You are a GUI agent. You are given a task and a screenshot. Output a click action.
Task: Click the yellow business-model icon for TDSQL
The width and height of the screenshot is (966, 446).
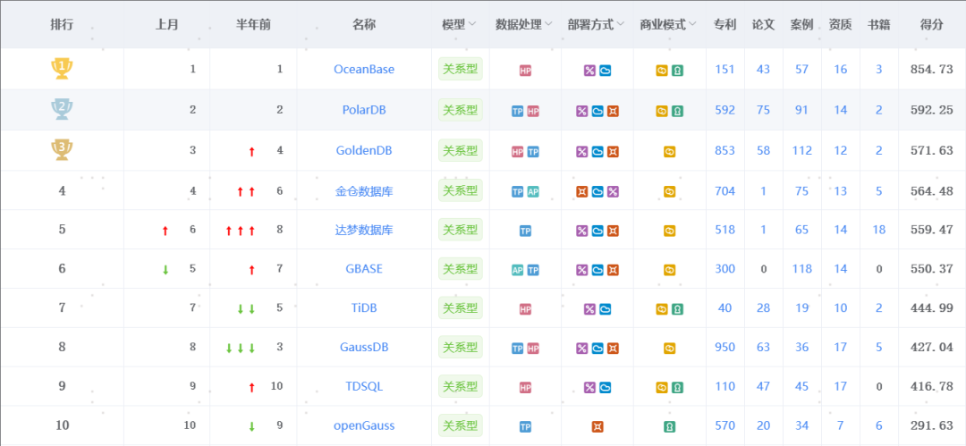(x=662, y=388)
